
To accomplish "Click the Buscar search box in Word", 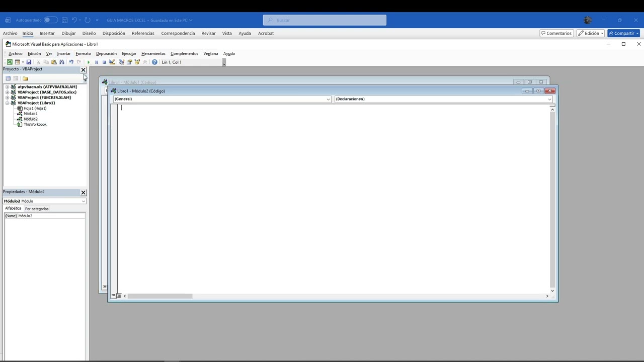I will [325, 20].
